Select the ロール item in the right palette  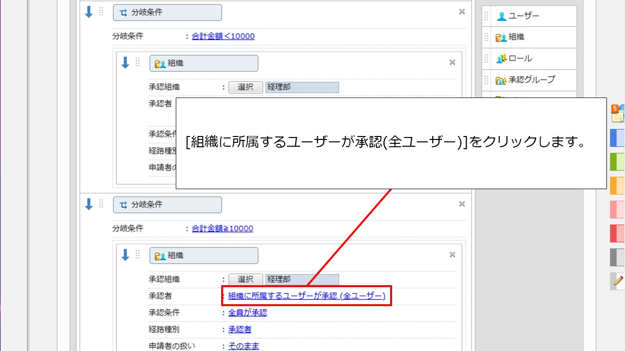[520, 58]
